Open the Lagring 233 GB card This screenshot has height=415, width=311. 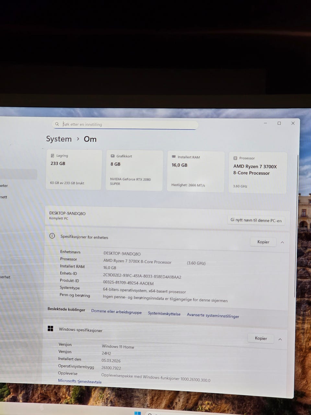click(x=74, y=169)
